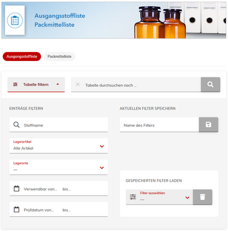Click the magnifier icon in Stoffname field

17,125
